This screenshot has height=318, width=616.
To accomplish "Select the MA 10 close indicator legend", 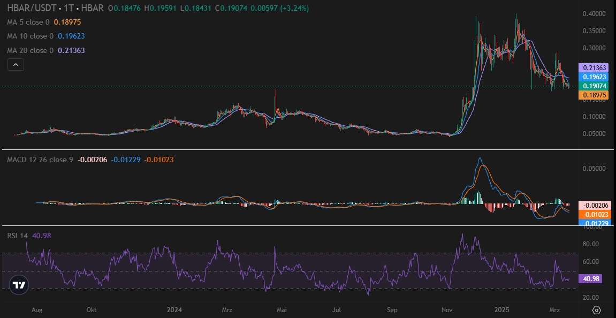I will (x=32, y=36).
